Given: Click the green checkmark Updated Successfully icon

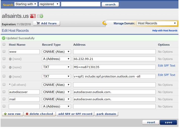Looking at the screenshot, I should [4, 38].
